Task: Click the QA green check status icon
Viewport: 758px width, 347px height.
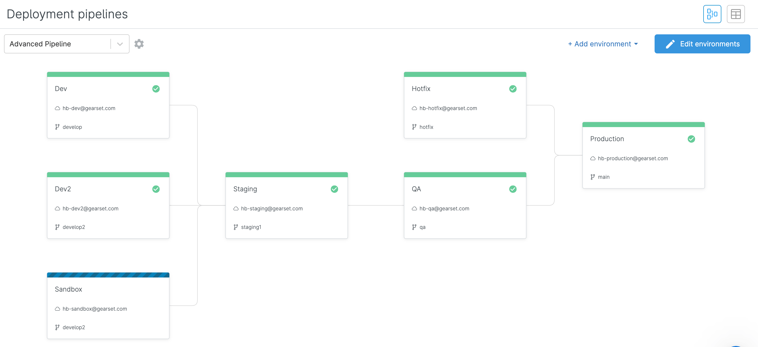Action: pyautogui.click(x=513, y=189)
